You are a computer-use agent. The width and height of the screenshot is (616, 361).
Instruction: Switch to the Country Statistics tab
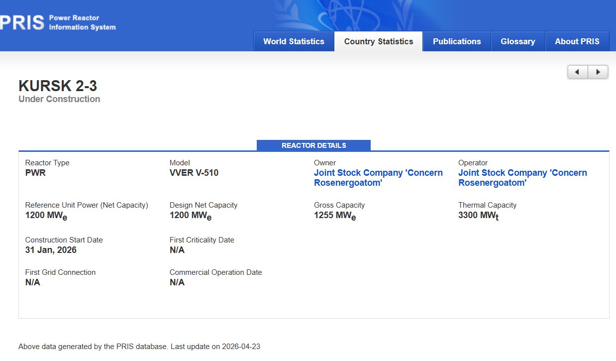tap(378, 41)
